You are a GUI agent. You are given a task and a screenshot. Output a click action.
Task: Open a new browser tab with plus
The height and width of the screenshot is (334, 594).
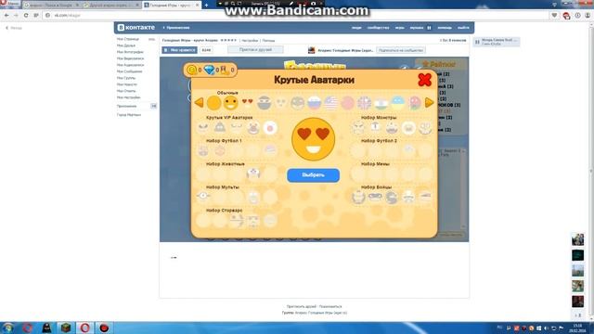click(206, 6)
